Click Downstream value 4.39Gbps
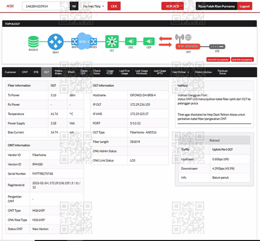This screenshot has height=241, width=260. click(x=223, y=168)
